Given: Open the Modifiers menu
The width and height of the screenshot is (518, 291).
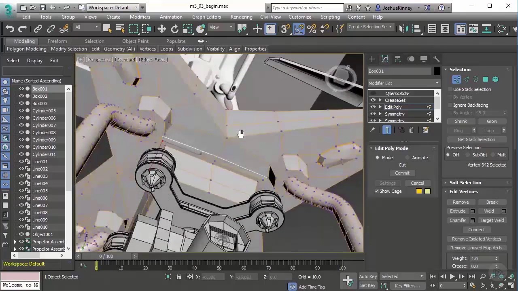Looking at the screenshot, I should [x=140, y=17].
